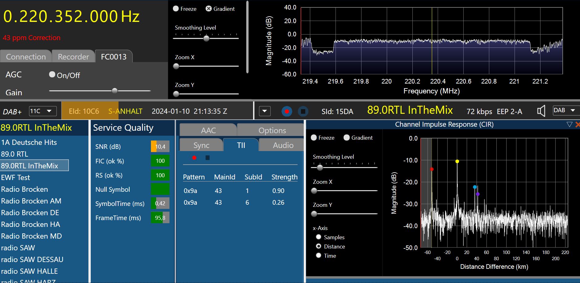This screenshot has width=580, height=283.
Task: Click the red record button in toolbar
Action: click(x=287, y=111)
